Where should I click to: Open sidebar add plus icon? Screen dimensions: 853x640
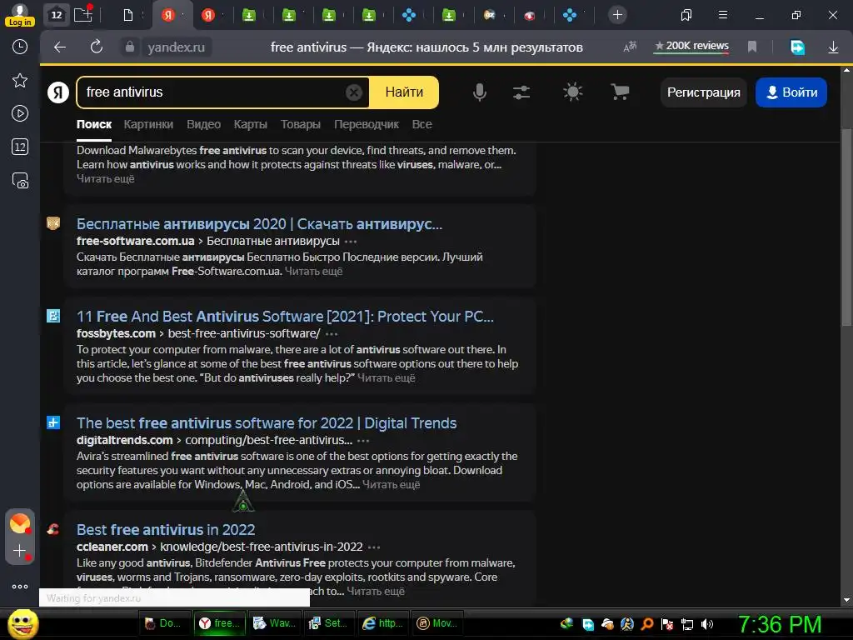(x=20, y=551)
